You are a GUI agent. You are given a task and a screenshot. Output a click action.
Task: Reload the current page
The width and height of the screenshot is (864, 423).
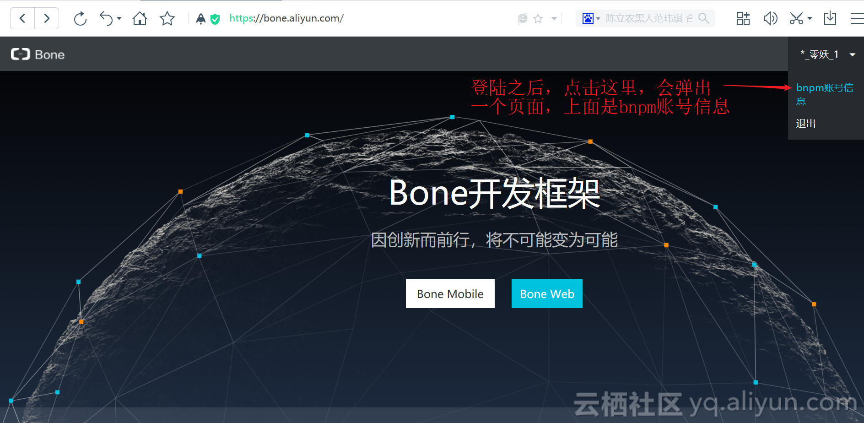[x=80, y=18]
